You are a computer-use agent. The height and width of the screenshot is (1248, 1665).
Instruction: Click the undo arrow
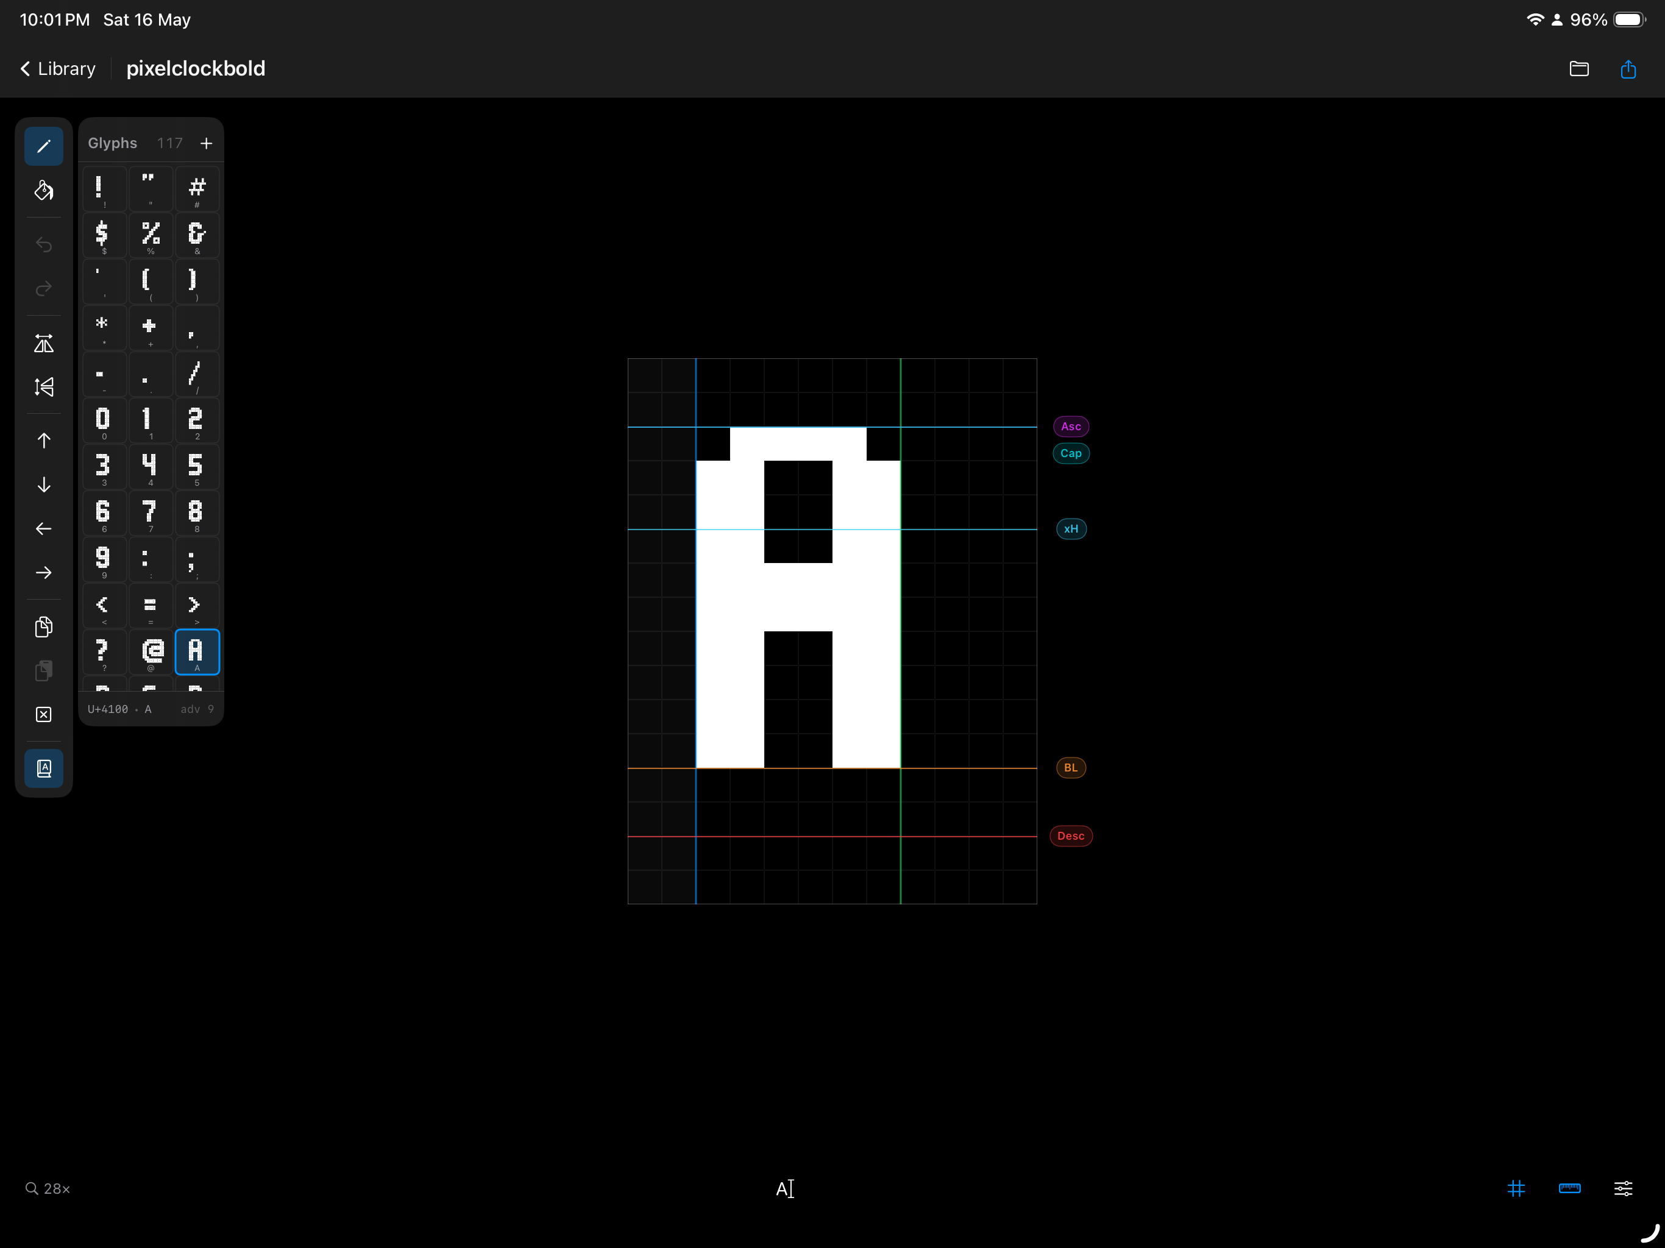(44, 244)
